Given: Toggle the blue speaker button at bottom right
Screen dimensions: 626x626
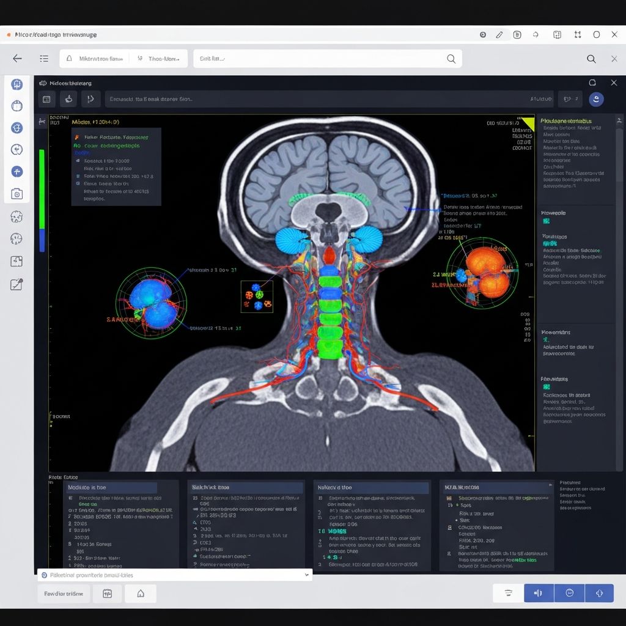Looking at the screenshot, I should tap(539, 593).
